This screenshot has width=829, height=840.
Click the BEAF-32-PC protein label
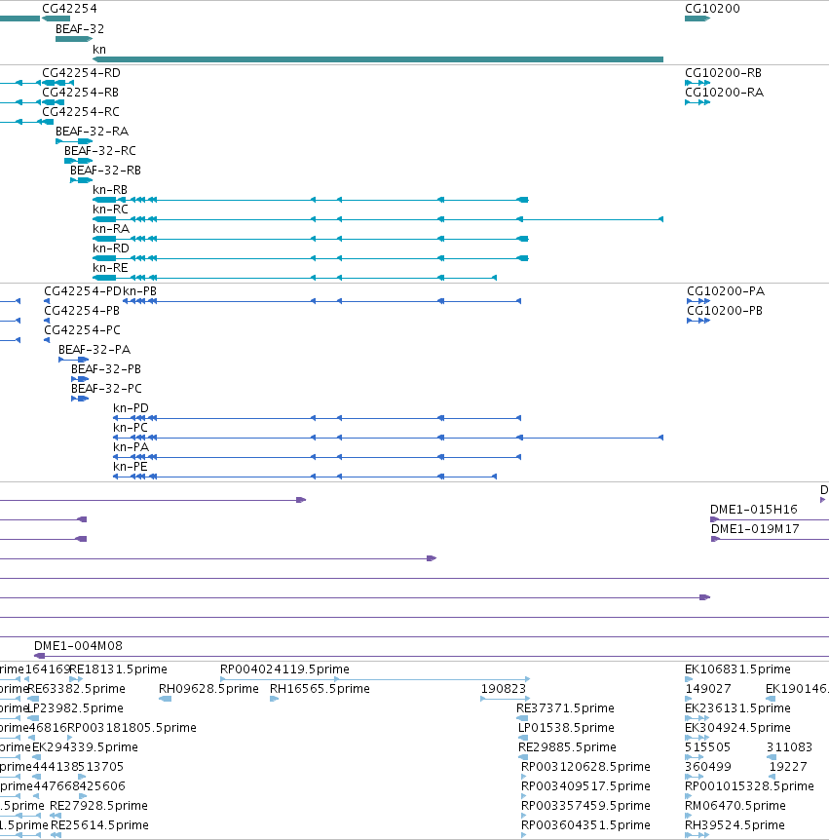coord(106,389)
